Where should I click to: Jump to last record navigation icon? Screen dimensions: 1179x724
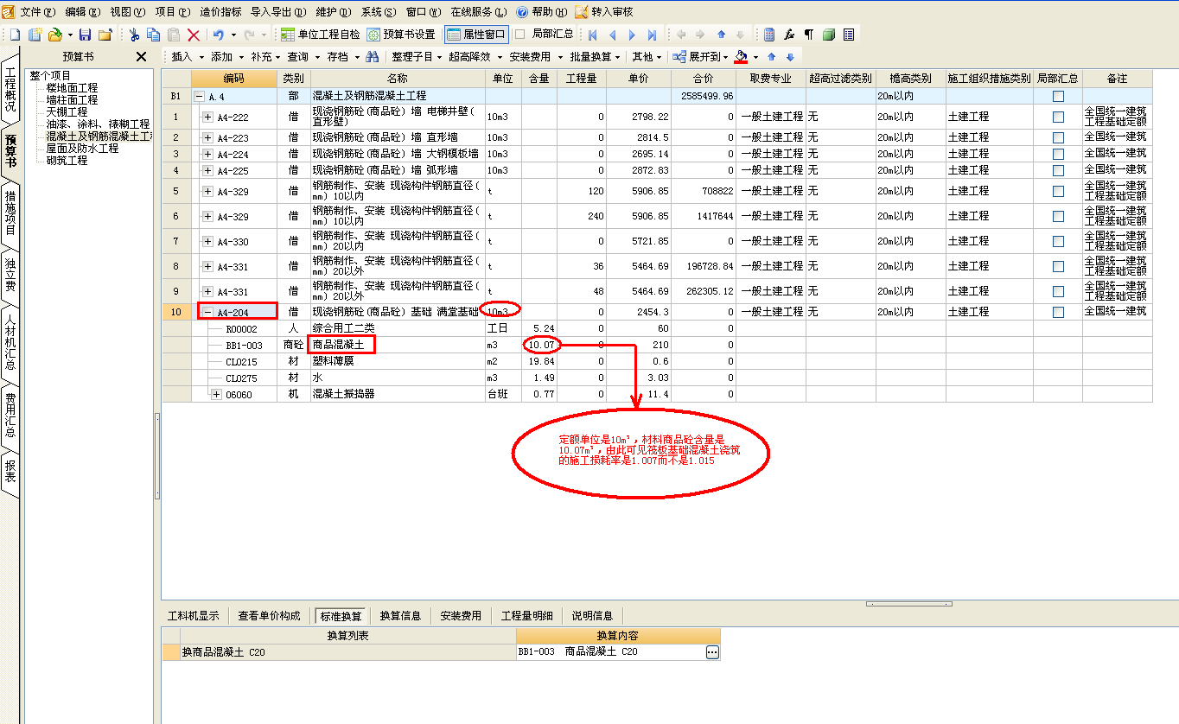pos(652,35)
